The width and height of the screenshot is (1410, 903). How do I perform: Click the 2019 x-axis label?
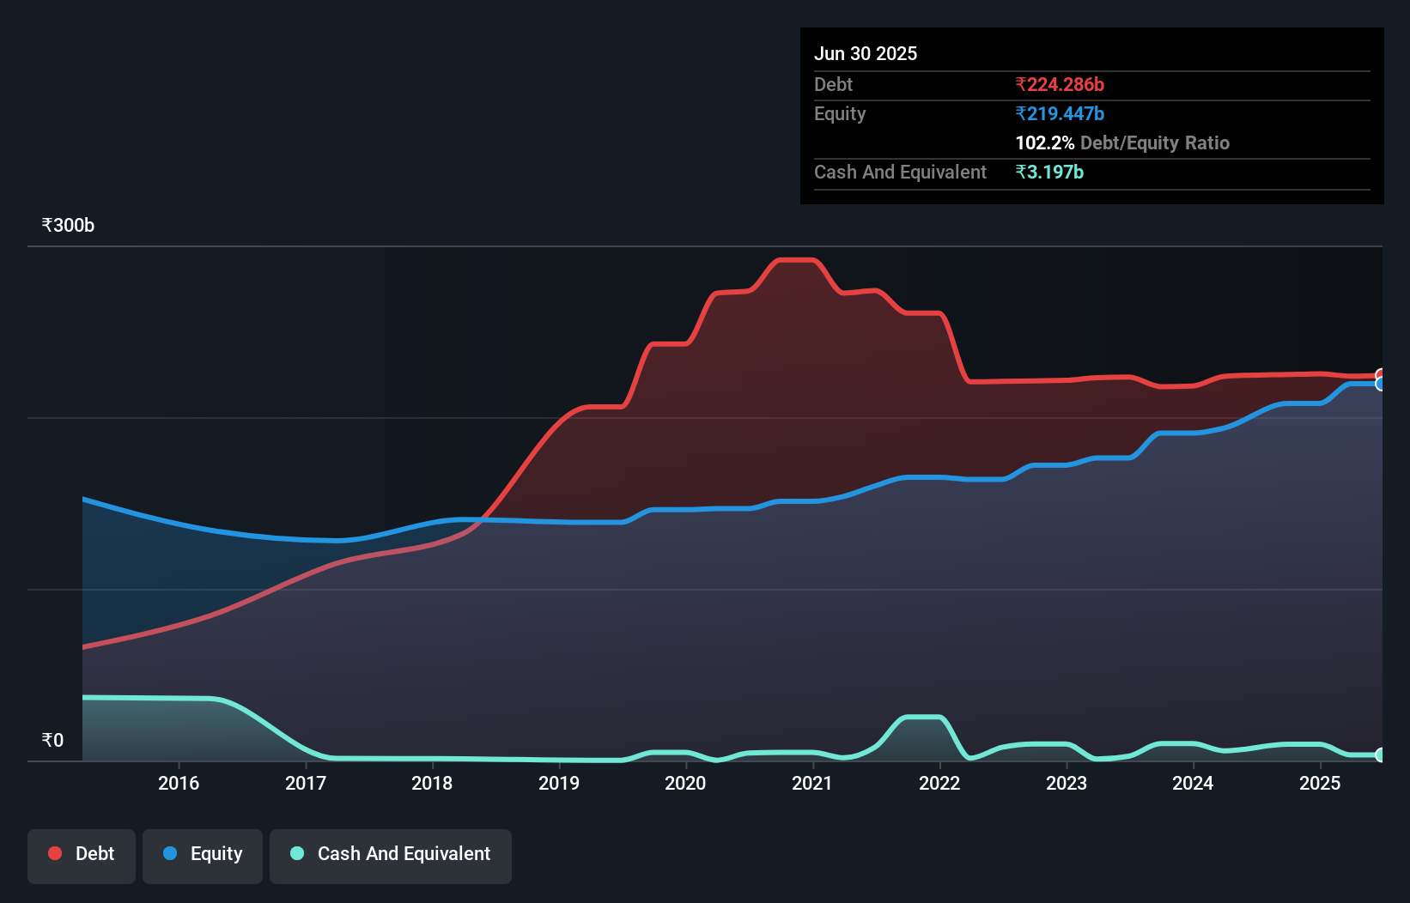point(559,783)
